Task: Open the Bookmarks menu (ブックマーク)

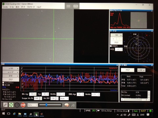Action: [x=31, y=7]
